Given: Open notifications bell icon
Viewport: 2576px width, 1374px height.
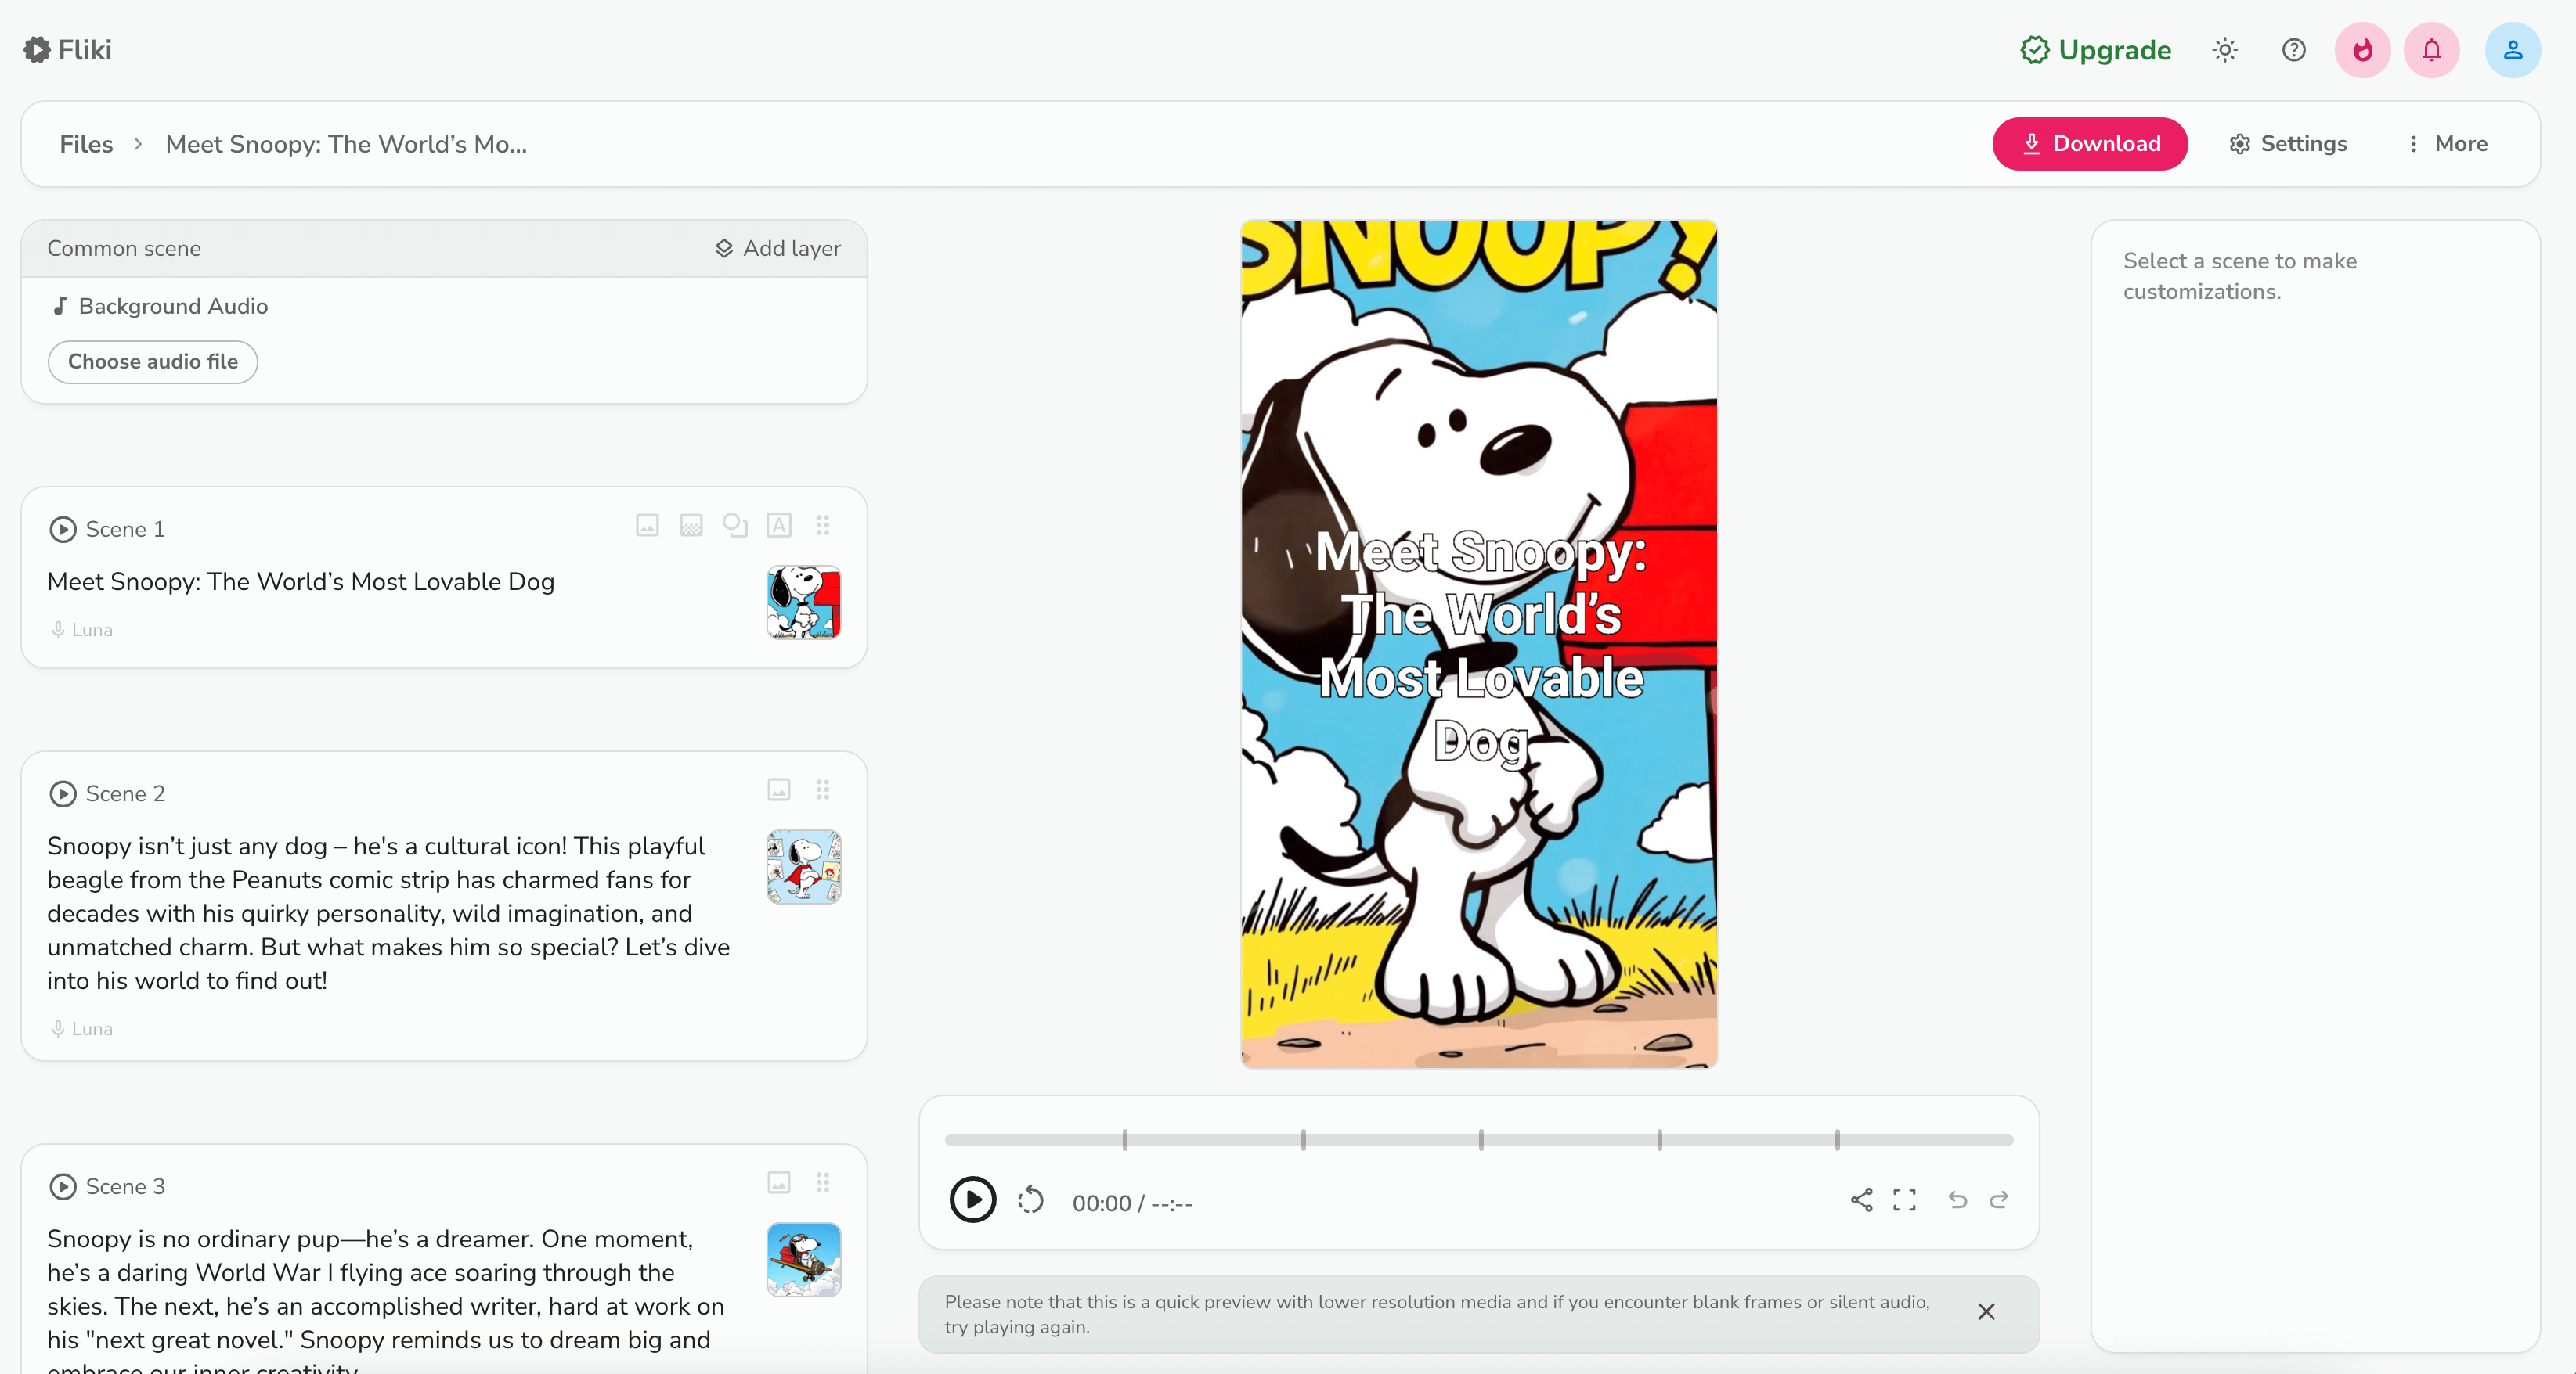Looking at the screenshot, I should (2432, 50).
